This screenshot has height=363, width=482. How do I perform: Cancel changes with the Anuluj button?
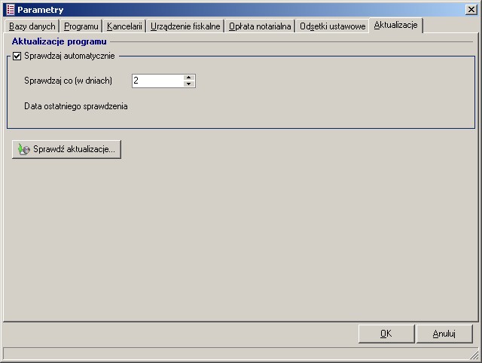pos(444,334)
